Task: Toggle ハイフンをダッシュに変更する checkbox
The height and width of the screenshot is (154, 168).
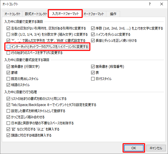Action: coord(93,34)
